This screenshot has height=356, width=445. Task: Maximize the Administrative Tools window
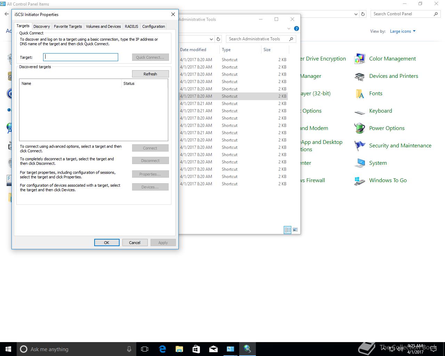(276, 19)
